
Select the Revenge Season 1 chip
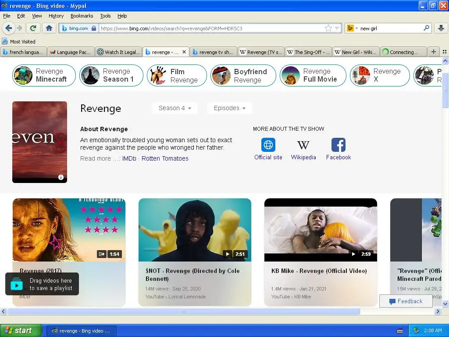[111, 75]
